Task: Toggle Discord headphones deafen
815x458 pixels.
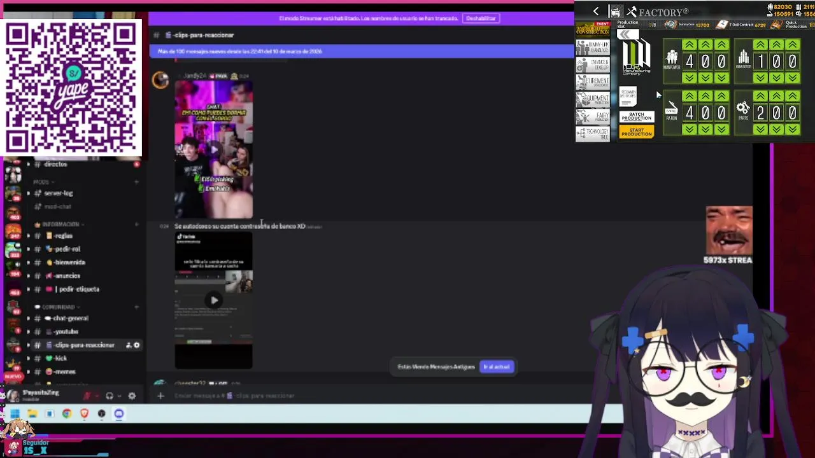Action: [x=110, y=396]
